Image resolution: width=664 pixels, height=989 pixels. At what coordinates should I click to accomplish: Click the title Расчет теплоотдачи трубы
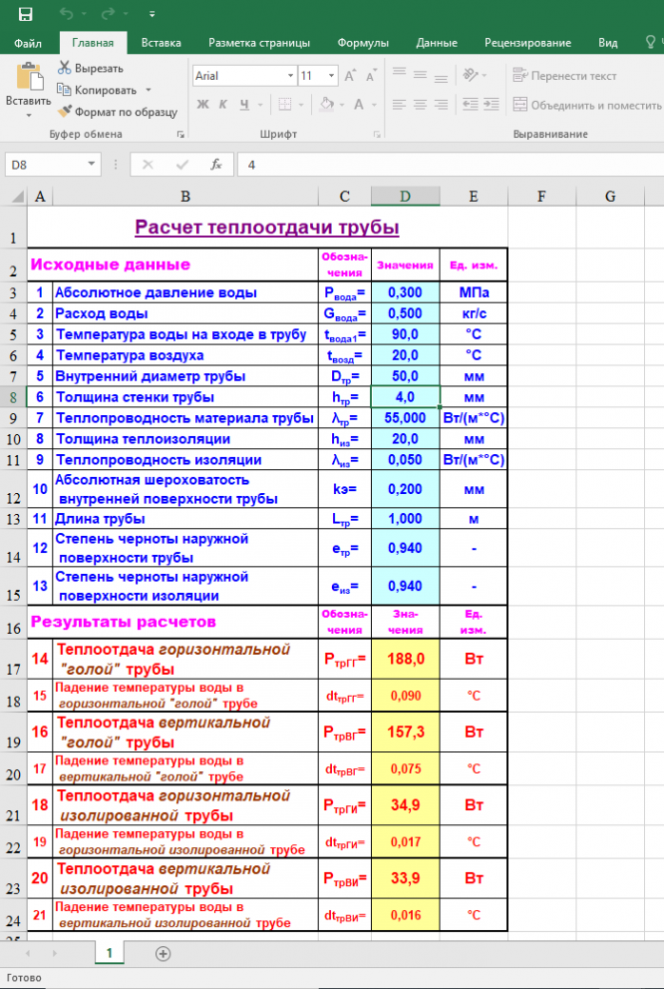tap(267, 228)
